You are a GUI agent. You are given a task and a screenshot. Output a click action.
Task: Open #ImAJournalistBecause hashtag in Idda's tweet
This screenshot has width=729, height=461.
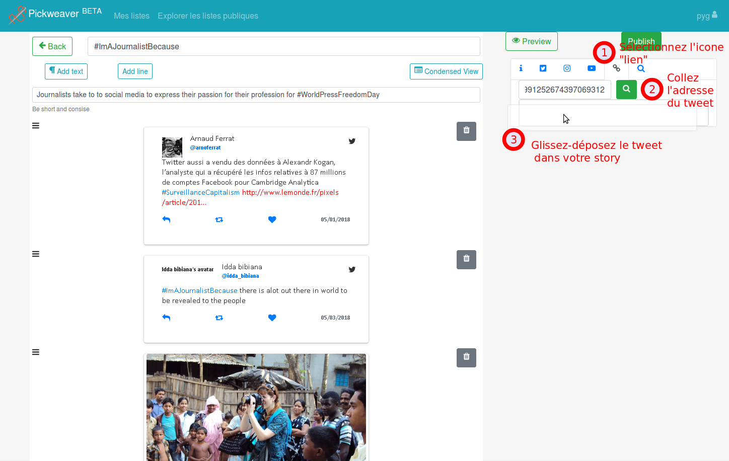(x=200, y=290)
